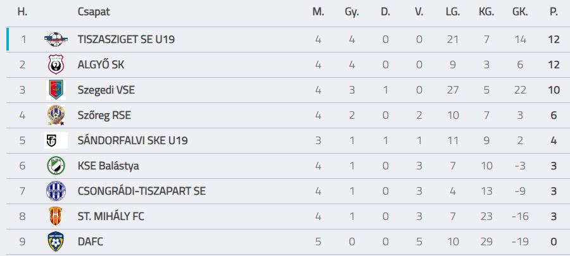Viewport: 570px width, 256px height.
Task: Click the KSE Balástya team emblem
Action: click(x=56, y=166)
